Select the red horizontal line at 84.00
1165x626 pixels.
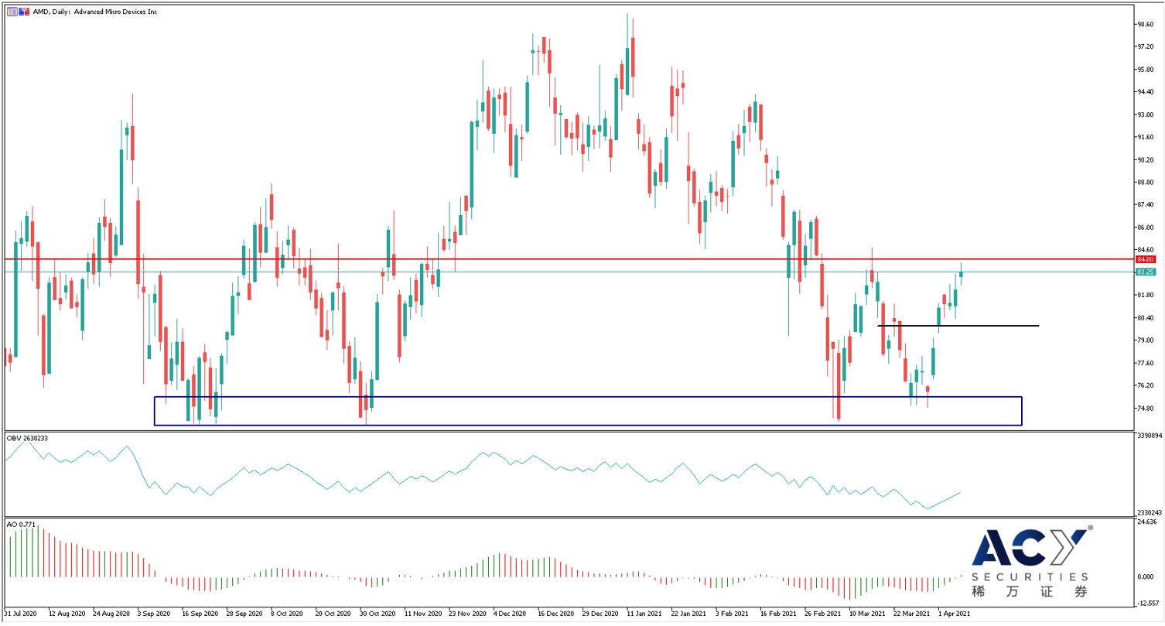click(x=569, y=259)
